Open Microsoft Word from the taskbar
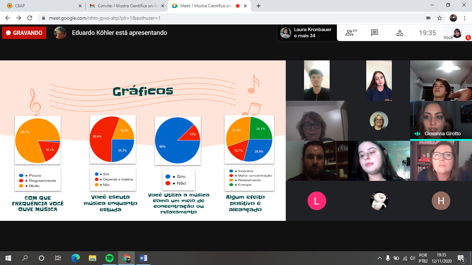This screenshot has width=472, height=265. tap(143, 258)
